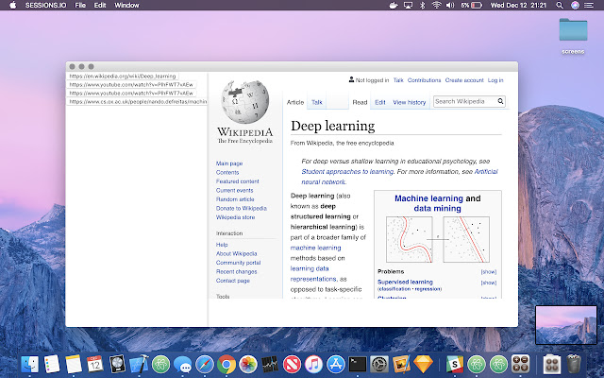Open Messages from the Dock
The height and width of the screenshot is (378, 604).
[x=182, y=364]
